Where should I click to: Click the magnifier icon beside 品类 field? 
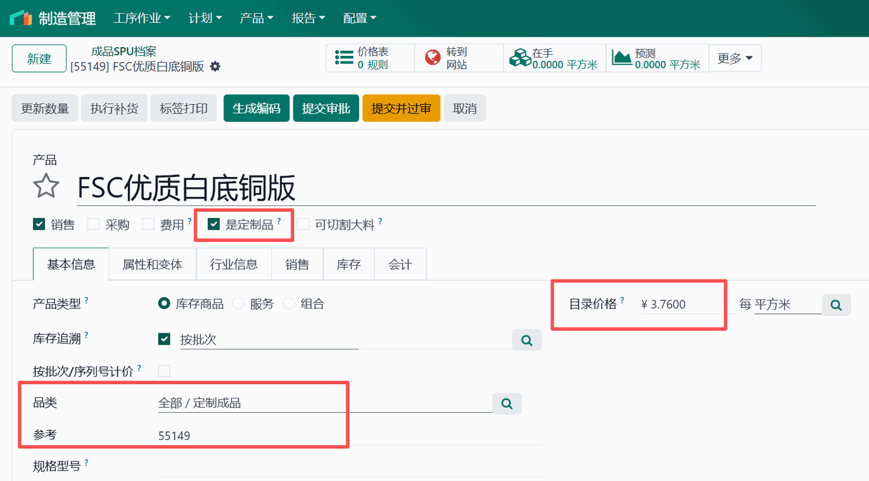coord(507,403)
